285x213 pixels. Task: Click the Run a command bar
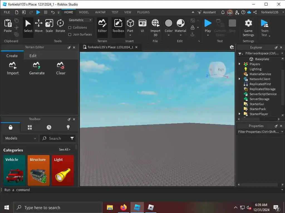pos(142,190)
